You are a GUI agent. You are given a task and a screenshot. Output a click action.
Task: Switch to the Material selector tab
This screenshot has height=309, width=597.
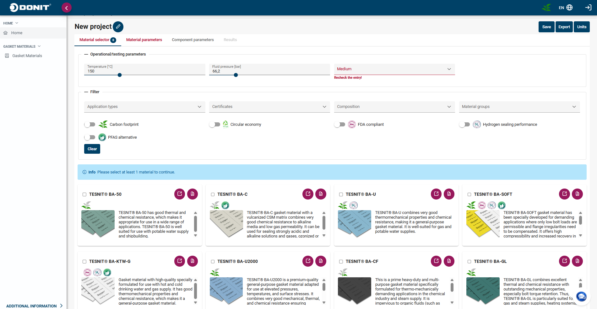pyautogui.click(x=98, y=40)
